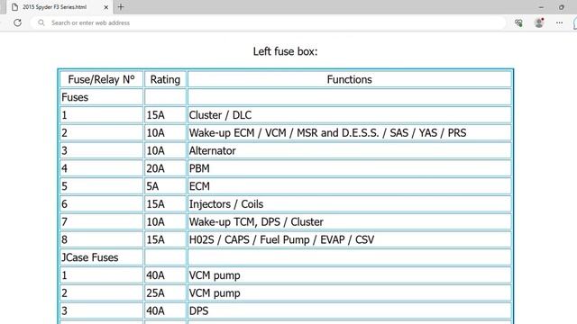Select the 'Cluster / DLC' function cell
The height and width of the screenshot is (324, 577).
pos(349,115)
